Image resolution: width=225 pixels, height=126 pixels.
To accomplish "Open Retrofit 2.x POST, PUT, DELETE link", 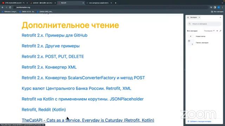I will (53, 56).
